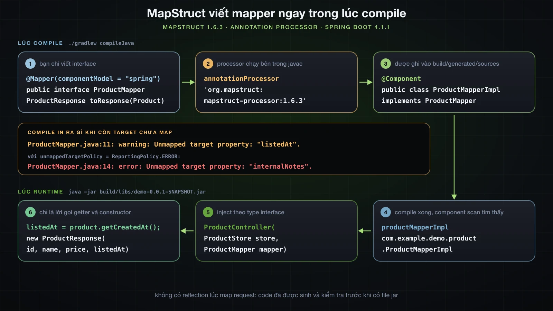Screen dimensions: 553x311
Task: Click the line "ProductMapper mapper)"
Action: click(245, 249)
